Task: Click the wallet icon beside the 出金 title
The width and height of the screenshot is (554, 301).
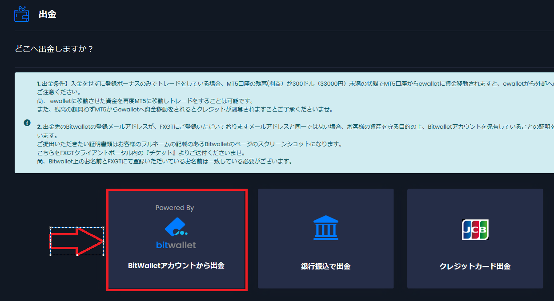Action: coord(22,14)
